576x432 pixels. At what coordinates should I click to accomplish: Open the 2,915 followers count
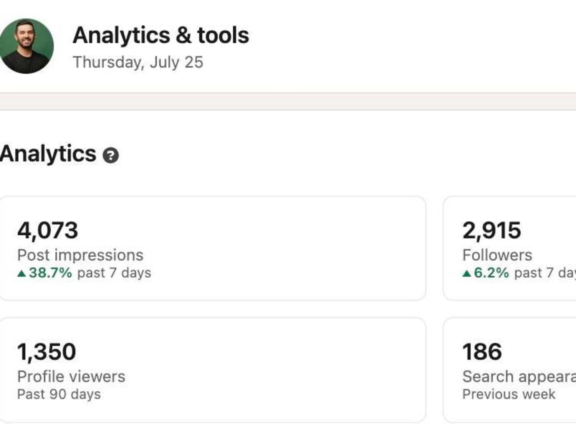tap(492, 231)
